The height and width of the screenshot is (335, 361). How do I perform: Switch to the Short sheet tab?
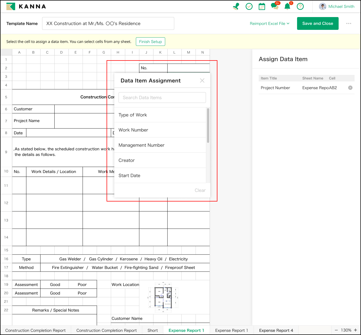[153, 330]
